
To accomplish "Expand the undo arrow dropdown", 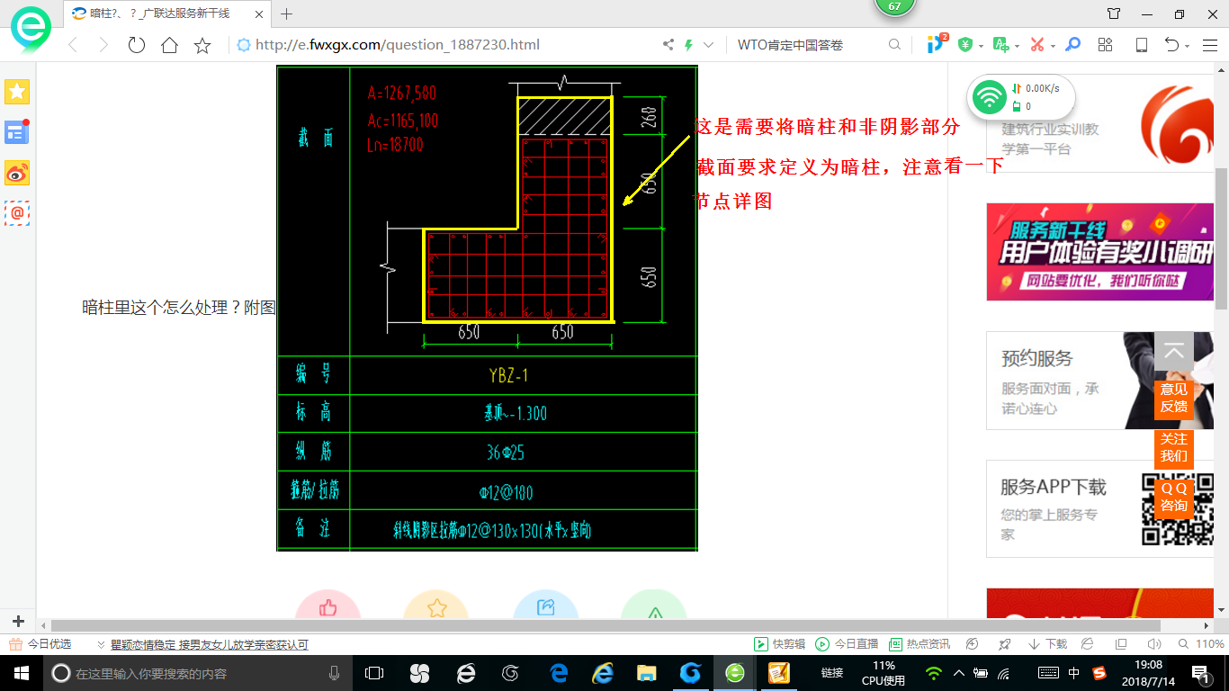I will pos(1188,46).
